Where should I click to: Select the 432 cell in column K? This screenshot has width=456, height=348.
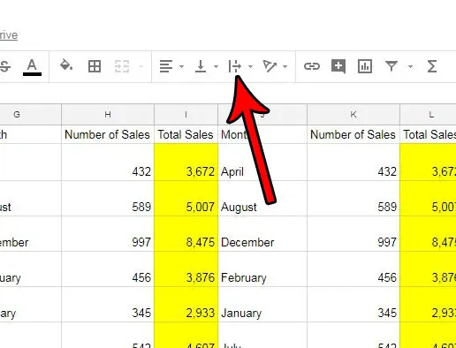[x=353, y=163]
